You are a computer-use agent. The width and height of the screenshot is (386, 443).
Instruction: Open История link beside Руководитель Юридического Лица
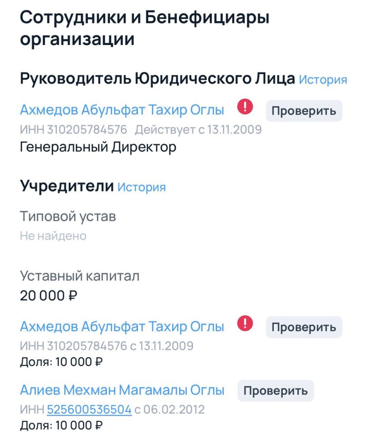coord(323,80)
